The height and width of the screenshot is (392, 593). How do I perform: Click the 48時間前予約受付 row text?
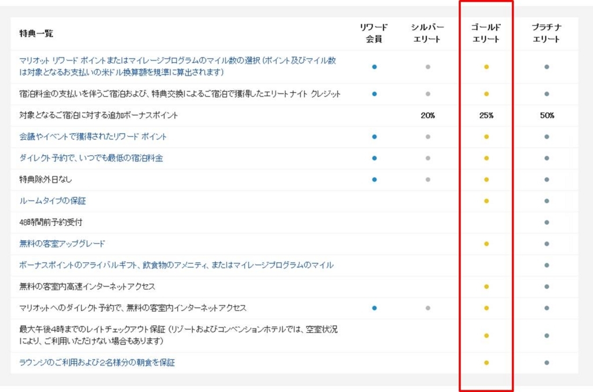(51, 222)
